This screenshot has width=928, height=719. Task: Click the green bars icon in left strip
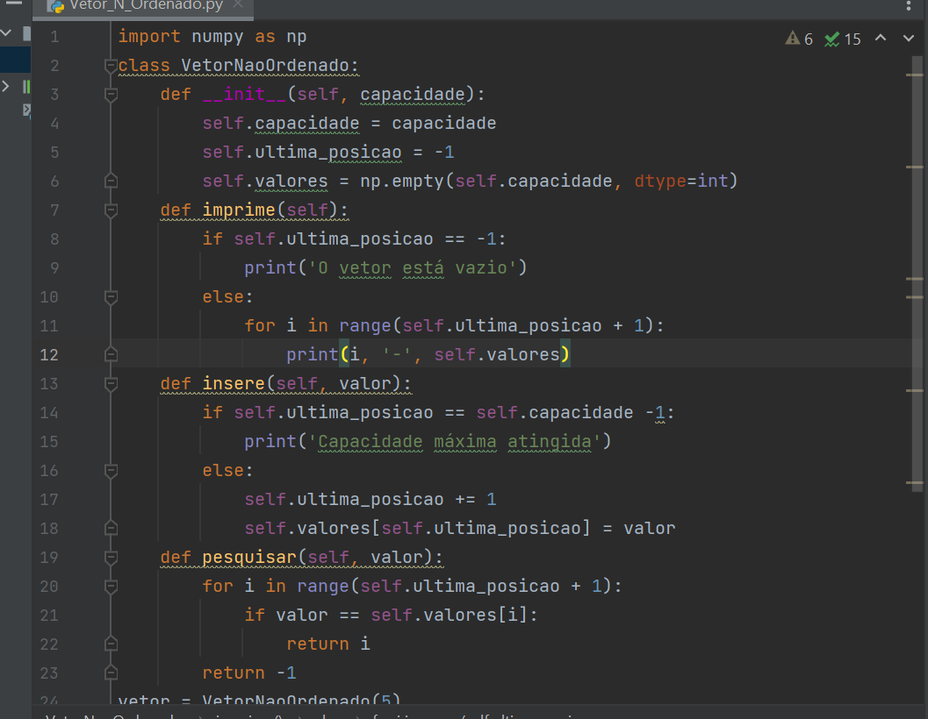point(26,86)
